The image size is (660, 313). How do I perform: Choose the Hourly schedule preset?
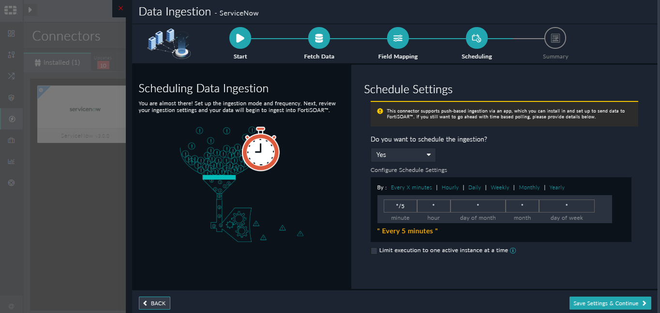pos(450,187)
